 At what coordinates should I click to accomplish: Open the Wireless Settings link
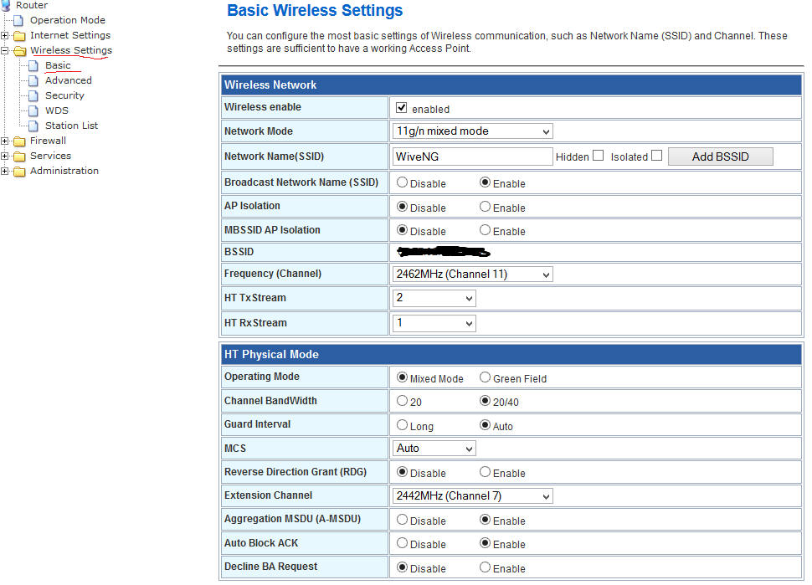pyautogui.click(x=70, y=50)
